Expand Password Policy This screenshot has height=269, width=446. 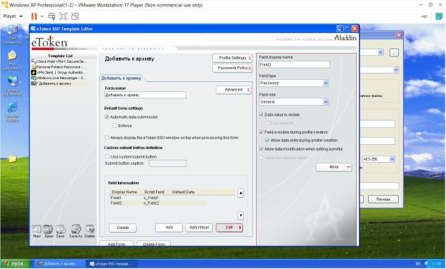232,68
